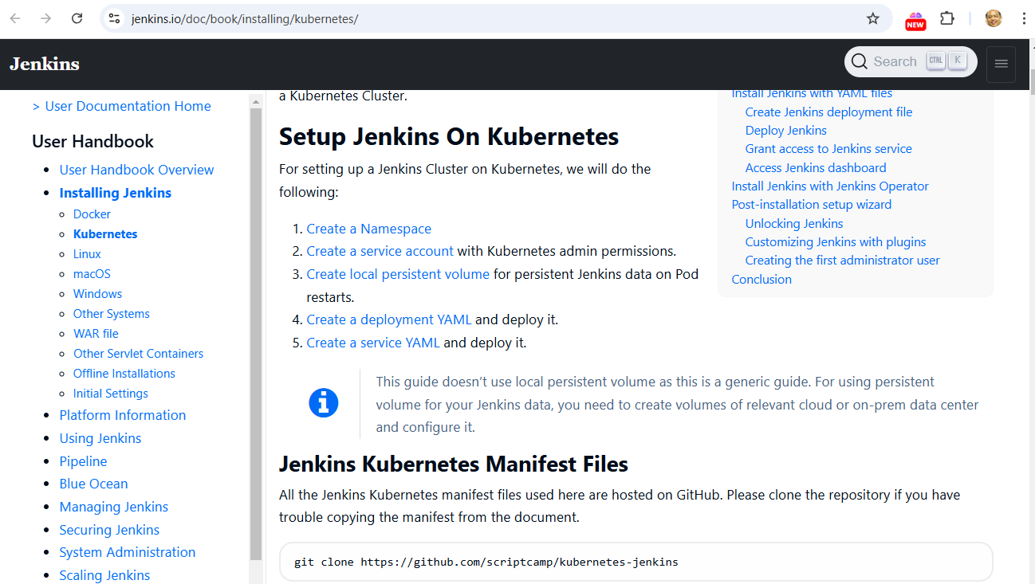Follow Create a deployment YAML link

[389, 319]
